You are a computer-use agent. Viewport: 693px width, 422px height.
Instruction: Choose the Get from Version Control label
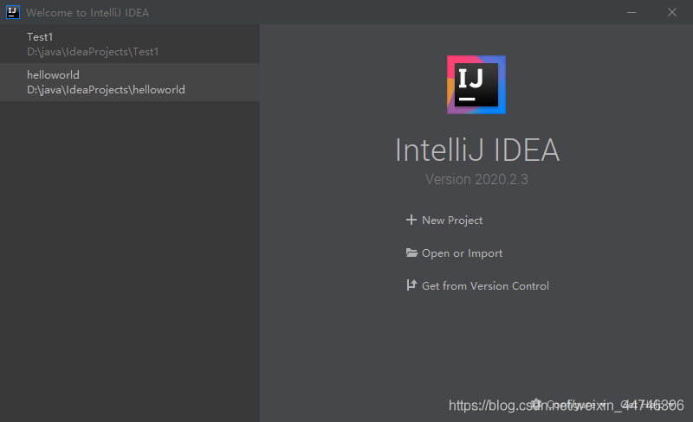tap(485, 286)
